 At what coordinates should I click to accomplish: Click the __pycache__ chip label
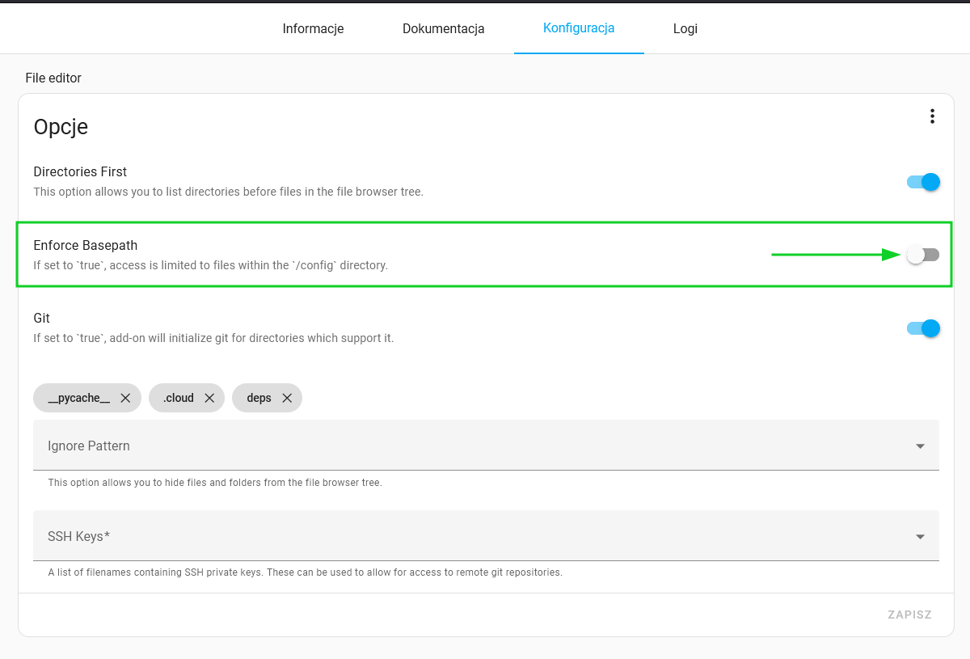point(79,398)
